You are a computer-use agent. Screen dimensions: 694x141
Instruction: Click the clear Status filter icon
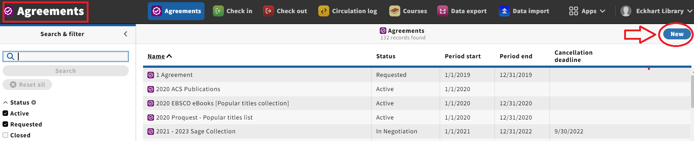tap(34, 102)
